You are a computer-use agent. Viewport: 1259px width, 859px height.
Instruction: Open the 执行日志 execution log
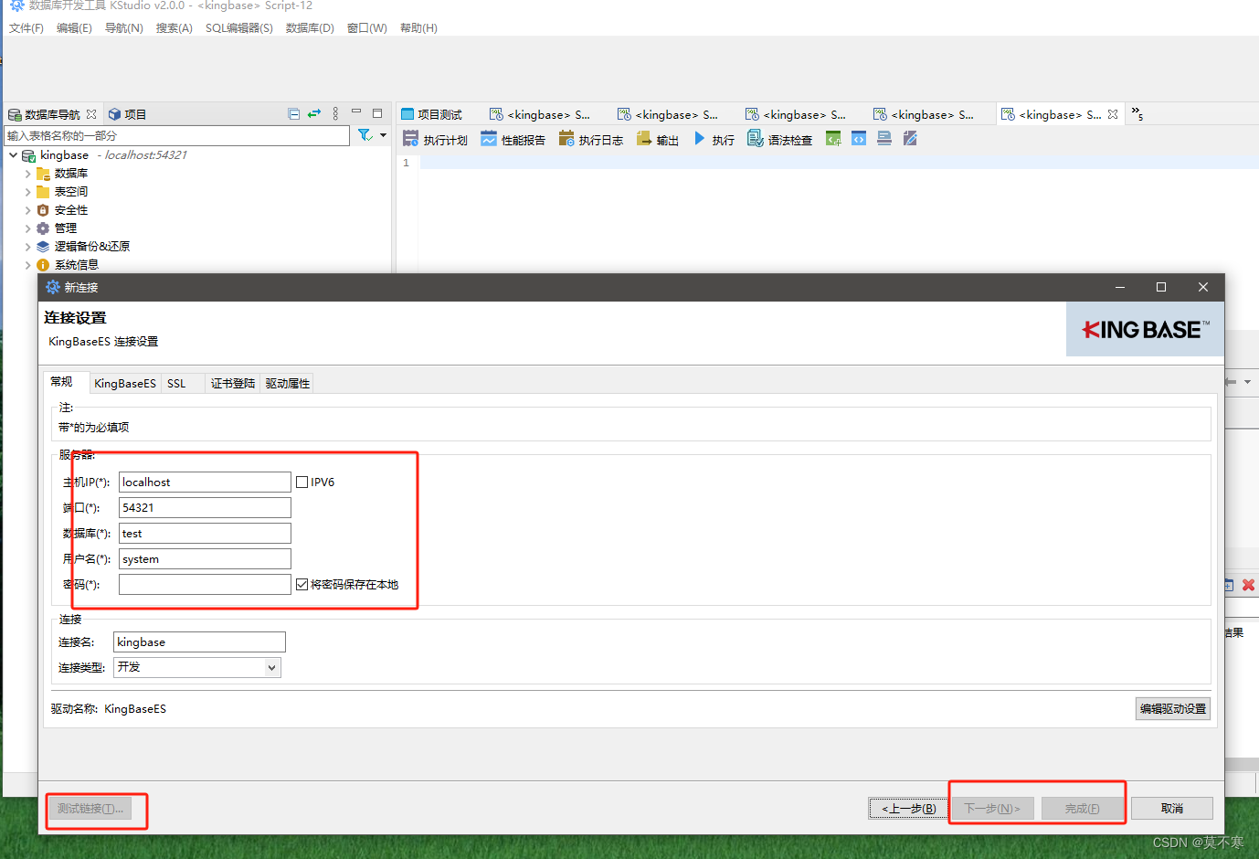coord(591,140)
